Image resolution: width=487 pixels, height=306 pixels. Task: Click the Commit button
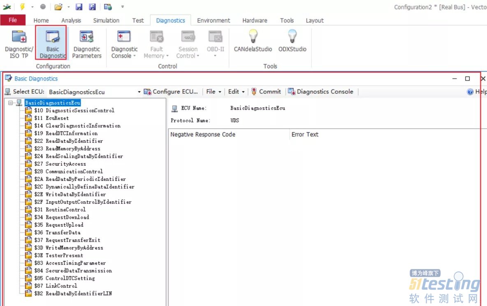pos(266,92)
